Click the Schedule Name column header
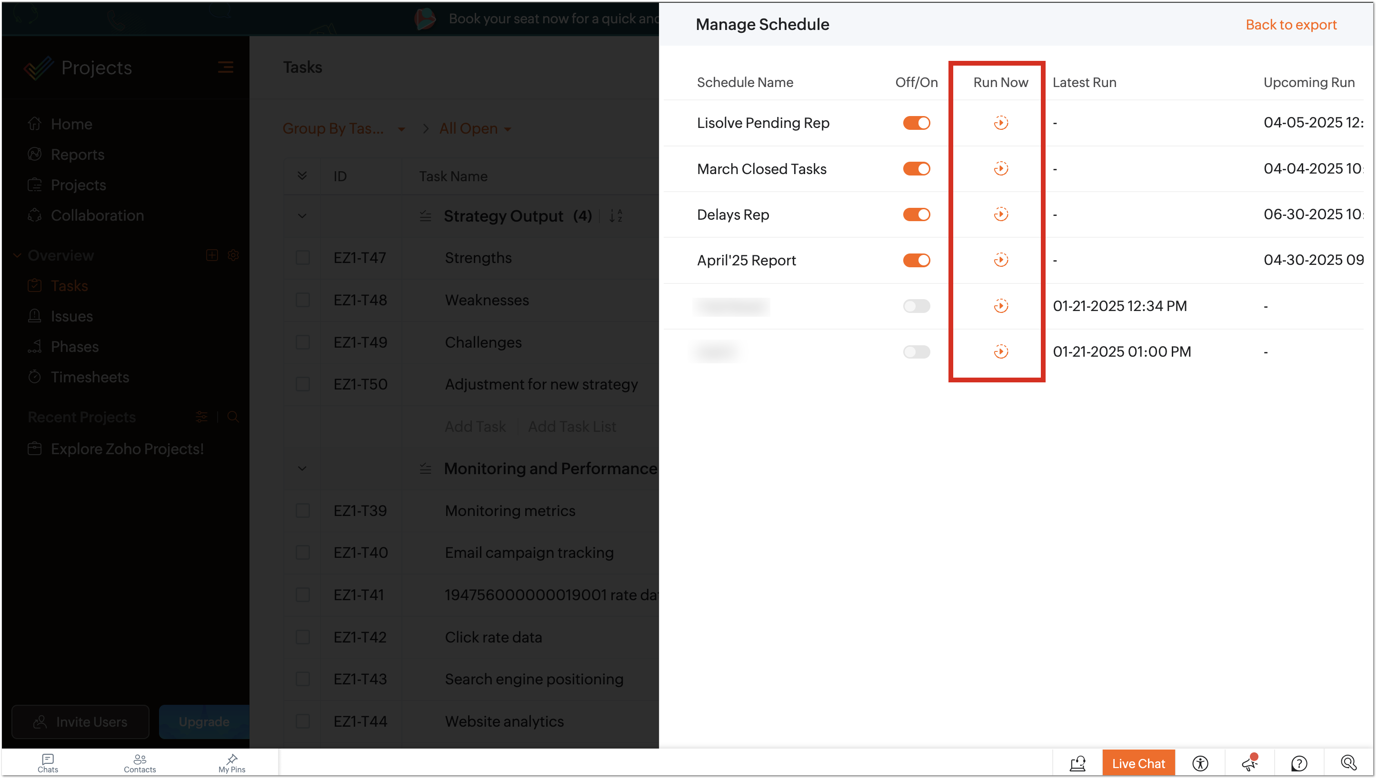The image size is (1377, 779). point(745,82)
